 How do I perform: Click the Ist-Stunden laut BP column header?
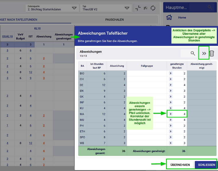(x=97, y=66)
